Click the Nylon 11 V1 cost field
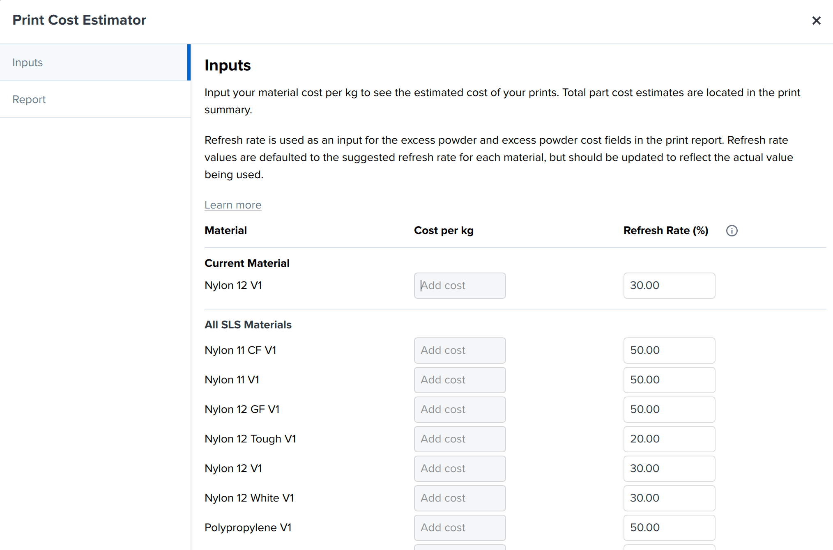This screenshot has height=550, width=833. tap(460, 380)
